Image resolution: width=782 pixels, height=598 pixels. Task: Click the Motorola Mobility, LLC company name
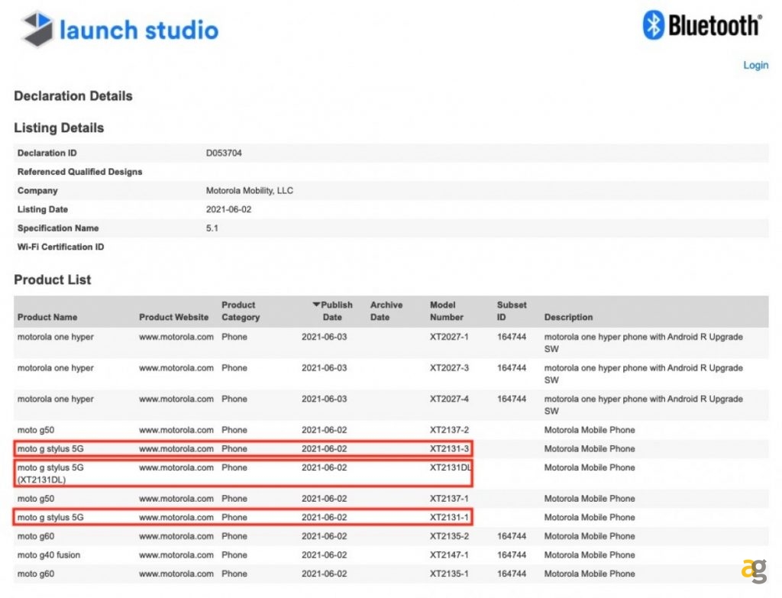coord(249,191)
